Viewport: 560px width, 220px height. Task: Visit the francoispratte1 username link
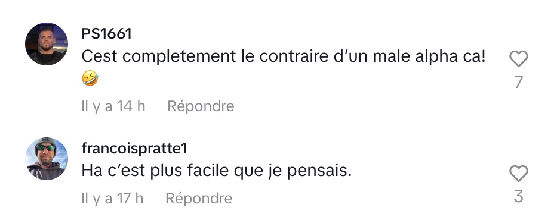point(134,149)
